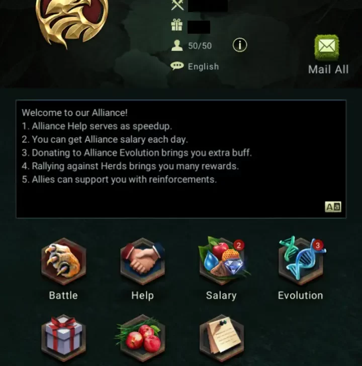Click the Evolution label text
362x366 pixels.
point(301,296)
